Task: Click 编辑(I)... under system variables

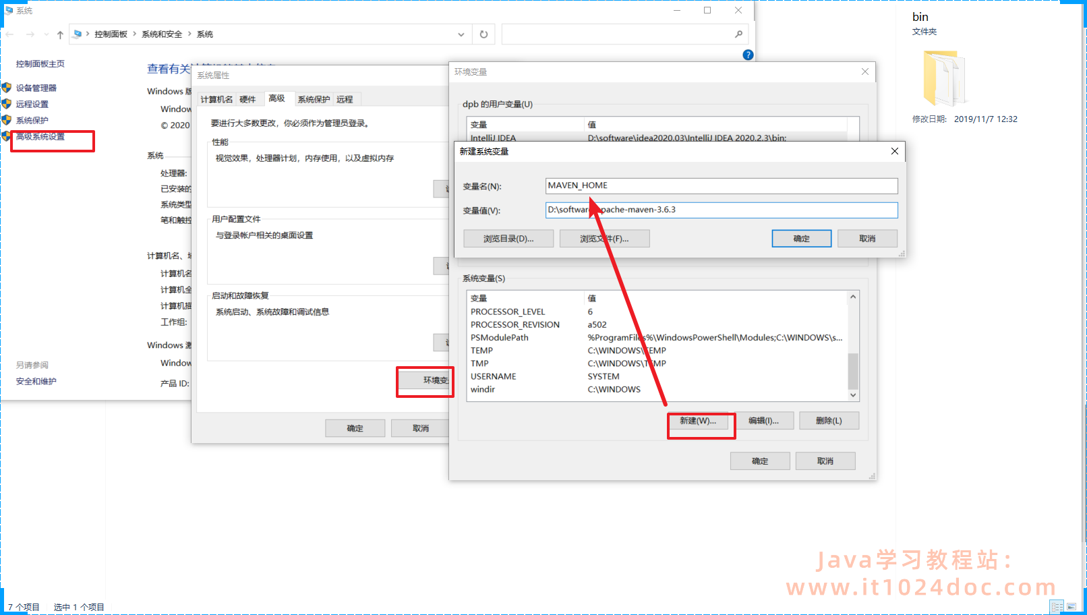Action: pyautogui.click(x=763, y=421)
